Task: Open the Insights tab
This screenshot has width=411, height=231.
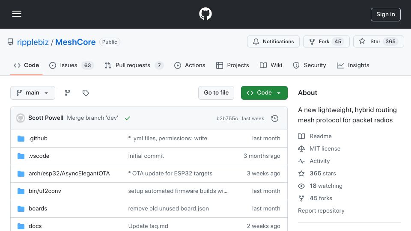Action: coord(353,65)
